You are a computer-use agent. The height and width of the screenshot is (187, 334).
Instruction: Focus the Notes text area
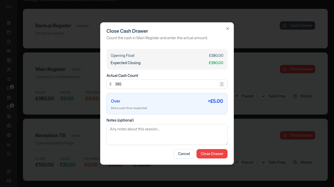coord(167,135)
